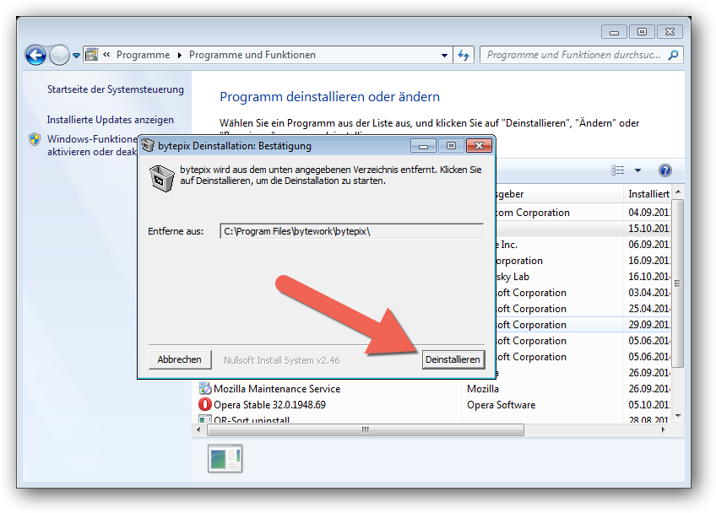Image resolution: width=716 pixels, height=513 pixels.
Task: Minimize the Programme und Funktionen window
Action: tap(614, 32)
